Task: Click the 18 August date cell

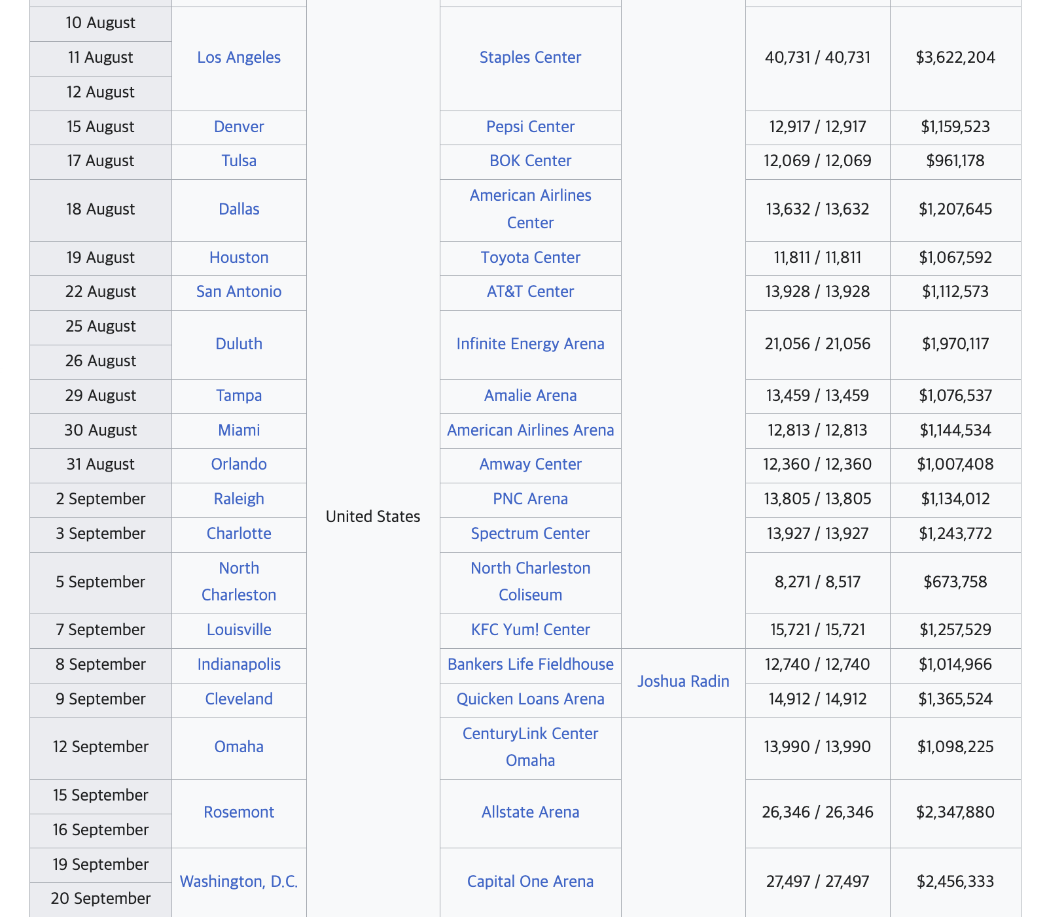Action: point(101,209)
